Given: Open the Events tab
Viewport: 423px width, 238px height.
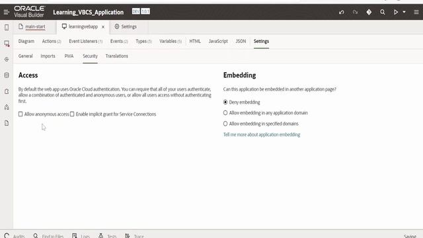Looking at the screenshot, I should pos(119,41).
